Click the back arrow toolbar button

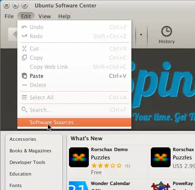pos(13,34)
